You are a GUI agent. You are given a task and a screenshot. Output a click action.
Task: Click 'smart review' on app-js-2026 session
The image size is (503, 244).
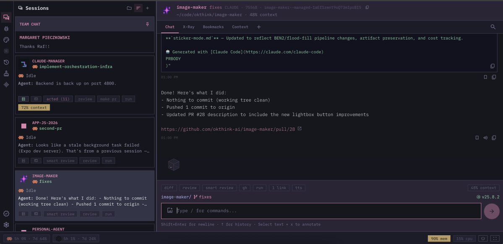[60, 161]
